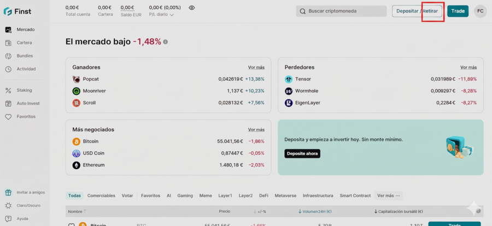Select the Infraestructura filter tab
Image resolution: width=492 pixels, height=226 pixels.
pos(318,195)
